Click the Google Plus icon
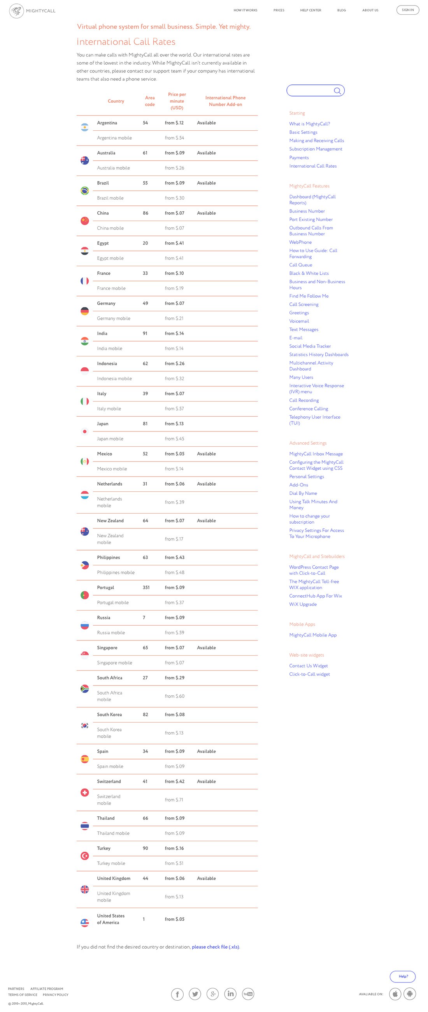Viewport: 428px width, 1012px height. click(x=212, y=994)
